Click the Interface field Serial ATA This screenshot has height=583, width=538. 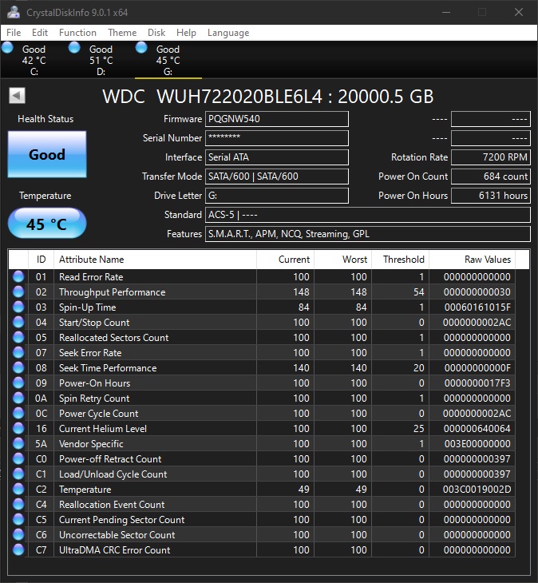pos(277,157)
